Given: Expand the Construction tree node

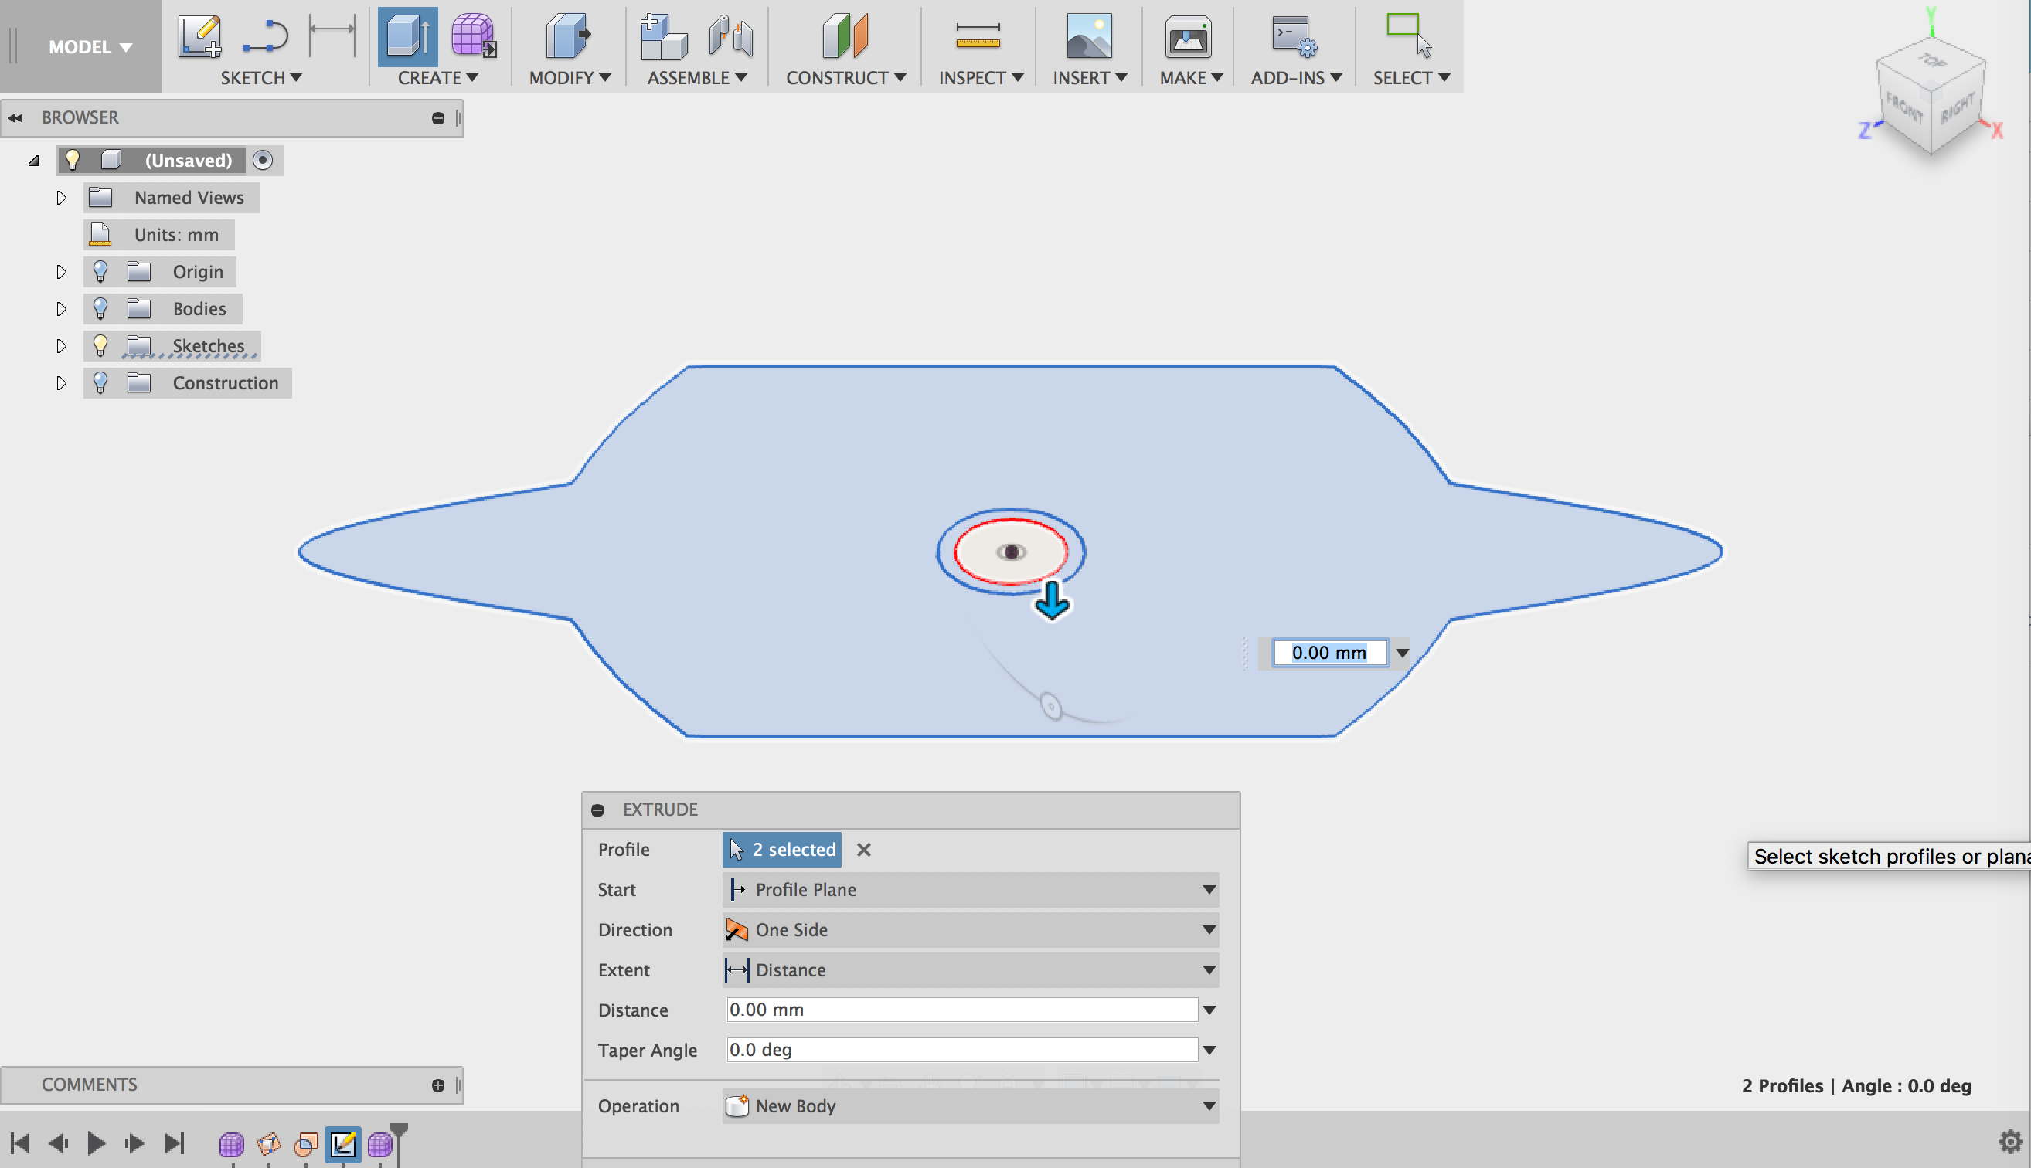Looking at the screenshot, I should pos(61,383).
